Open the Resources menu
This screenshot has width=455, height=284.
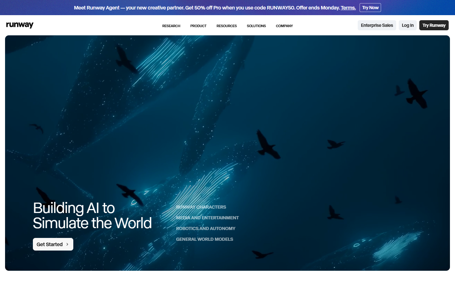tap(227, 26)
